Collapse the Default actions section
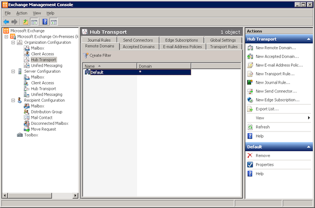315x208 pixels. [x=309, y=147]
